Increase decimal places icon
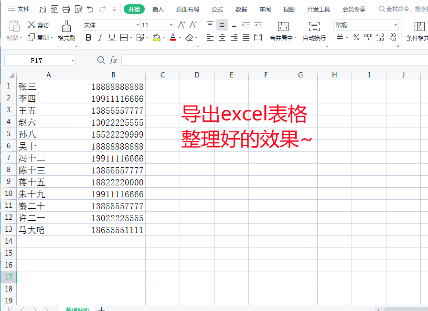This screenshot has height=311, width=428. click(x=380, y=37)
